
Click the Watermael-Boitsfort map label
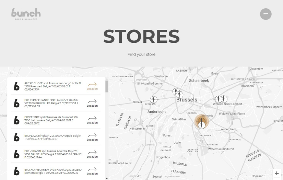221,149
